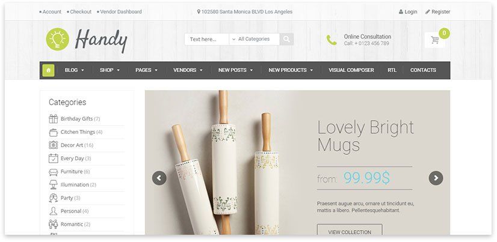497x242 pixels.
Task: Open the All Categories dropdown
Action: 255,39
